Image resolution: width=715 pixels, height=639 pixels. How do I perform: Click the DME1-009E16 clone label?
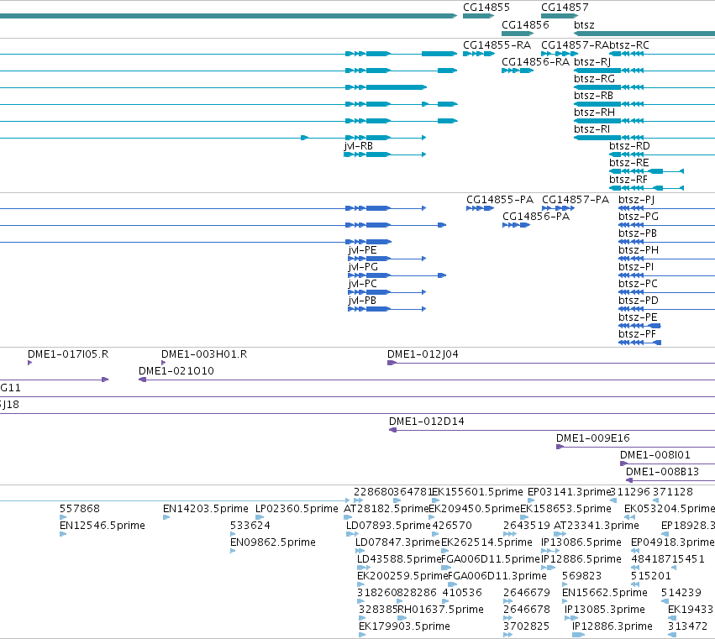click(593, 438)
